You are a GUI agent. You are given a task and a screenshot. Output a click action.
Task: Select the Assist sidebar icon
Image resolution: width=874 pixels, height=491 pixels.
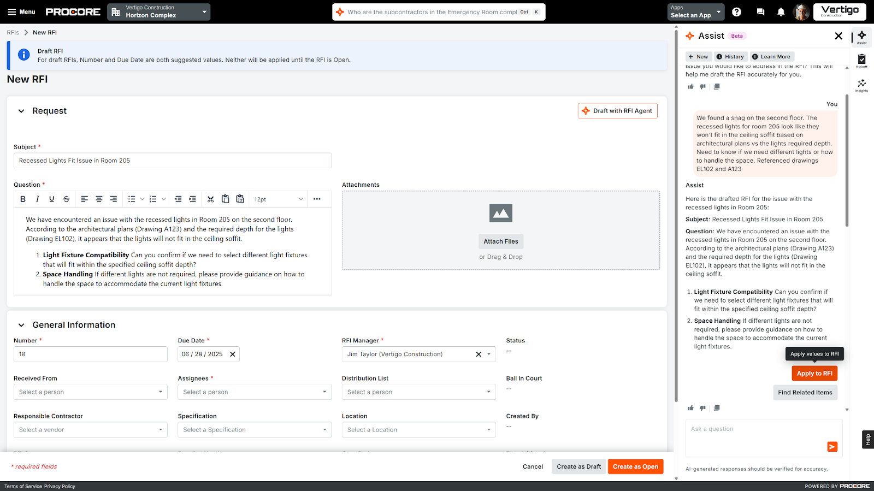pyautogui.click(x=861, y=37)
